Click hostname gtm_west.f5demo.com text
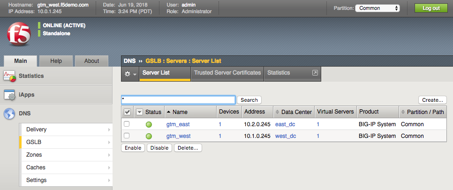 click(63, 5)
